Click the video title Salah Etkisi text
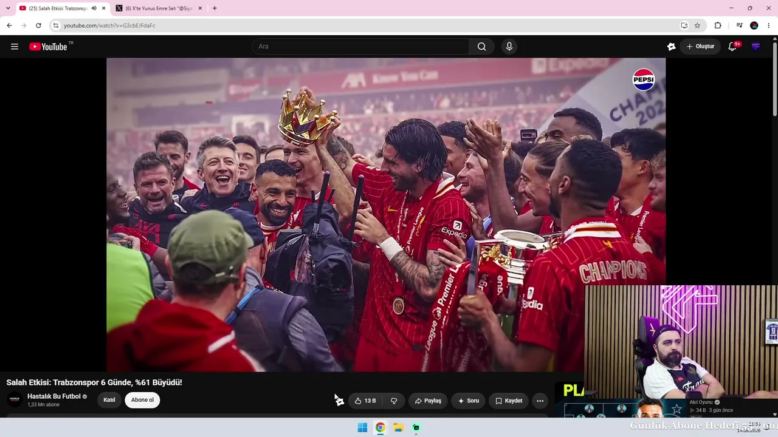 [x=94, y=382]
